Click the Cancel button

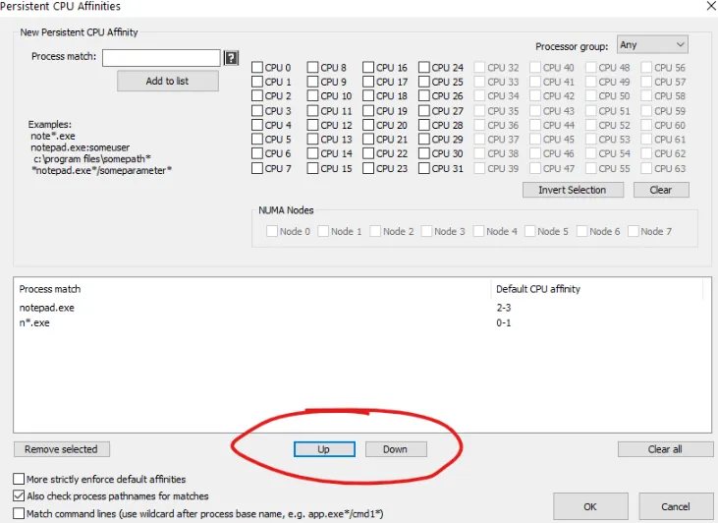[x=676, y=506]
